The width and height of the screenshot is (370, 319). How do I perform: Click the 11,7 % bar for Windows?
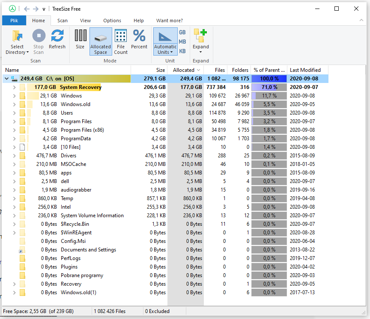pos(269,96)
